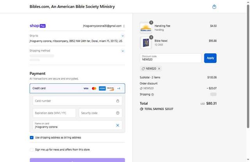Click the lock icon in Card number
Image resolution: width=250 pixels, height=162 pixels.
click(x=118, y=101)
